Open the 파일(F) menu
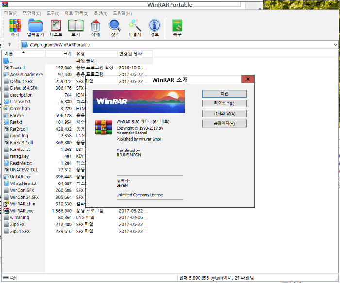This screenshot has width=340, height=283. click(11, 13)
